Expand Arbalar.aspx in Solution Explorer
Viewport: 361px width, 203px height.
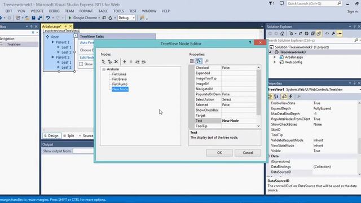275,57
